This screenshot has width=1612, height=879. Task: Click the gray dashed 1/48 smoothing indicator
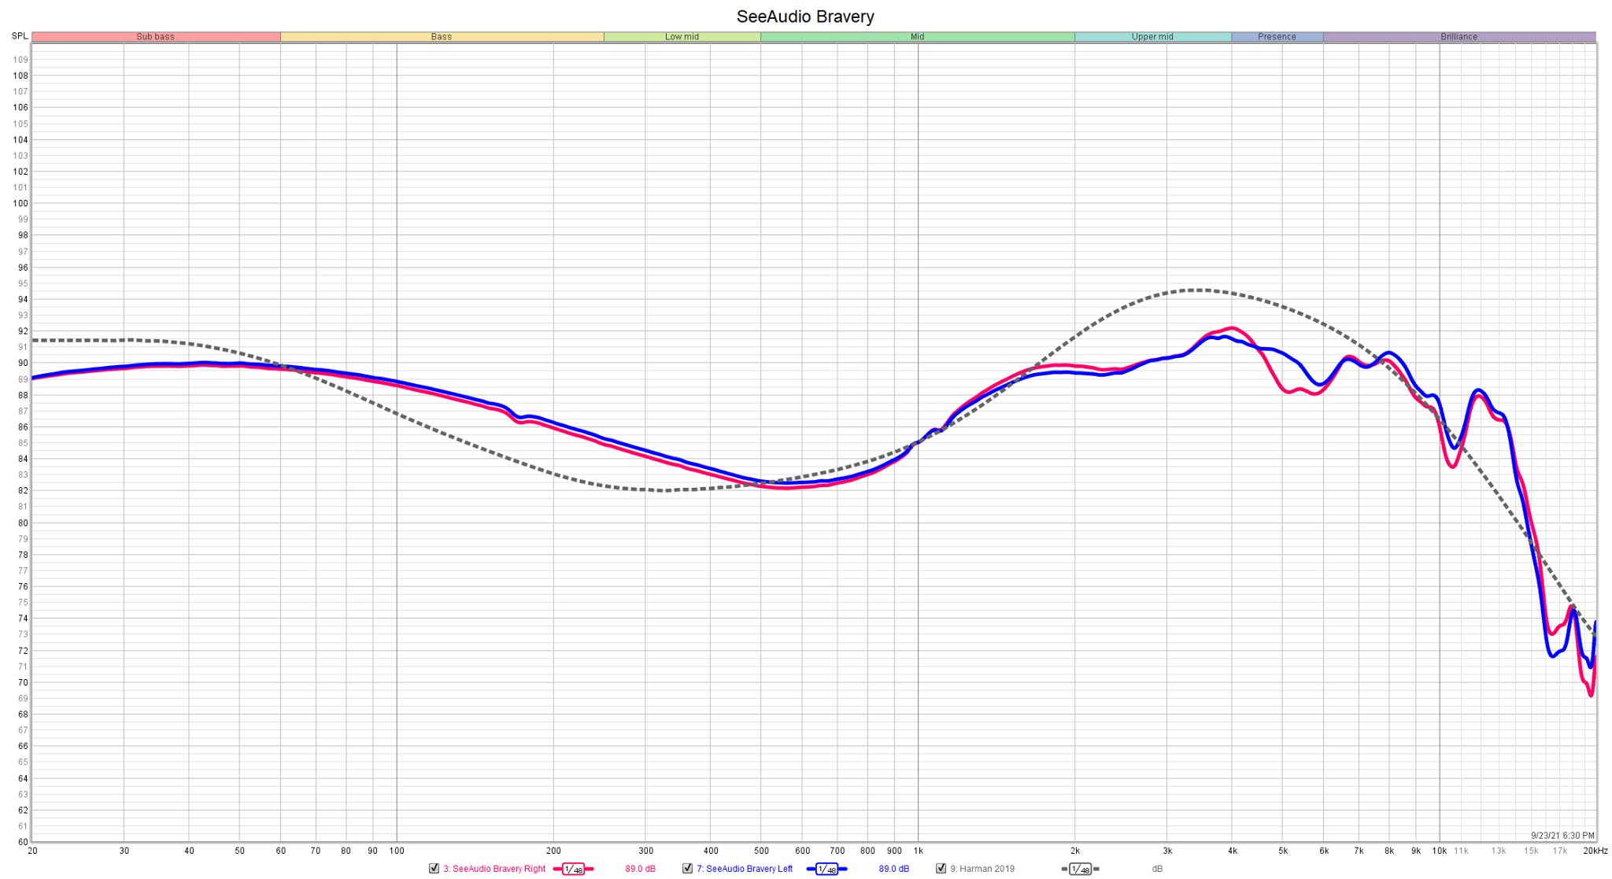click(x=1080, y=869)
